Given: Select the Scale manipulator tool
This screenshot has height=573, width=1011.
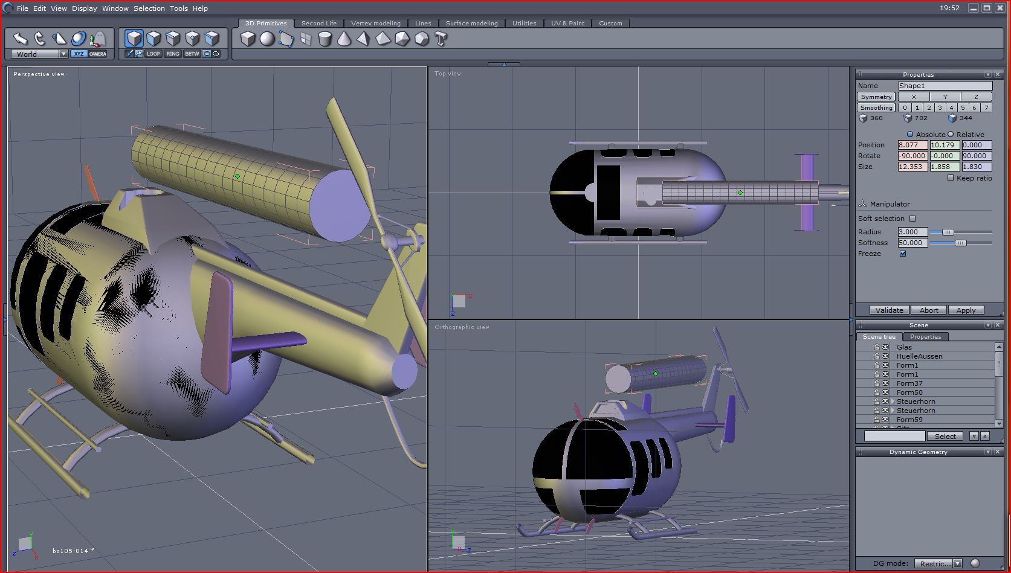Looking at the screenshot, I should pyautogui.click(x=59, y=39).
